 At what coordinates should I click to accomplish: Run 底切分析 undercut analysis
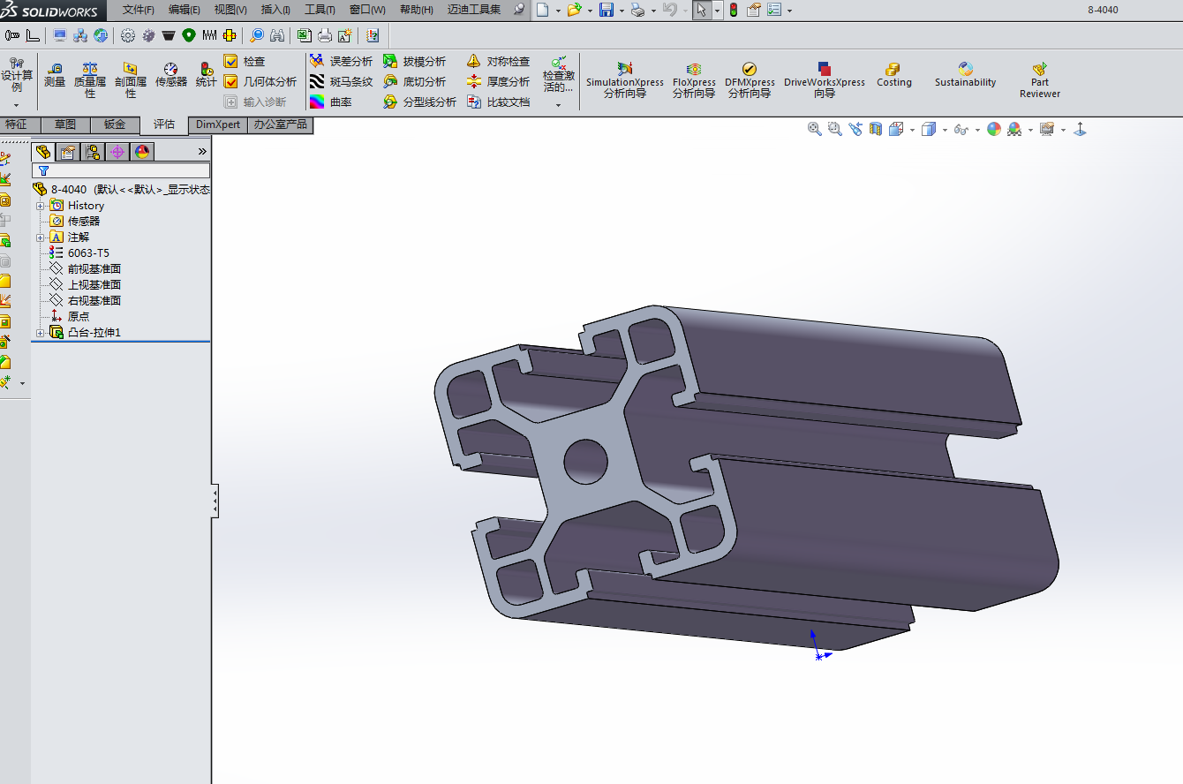point(414,81)
